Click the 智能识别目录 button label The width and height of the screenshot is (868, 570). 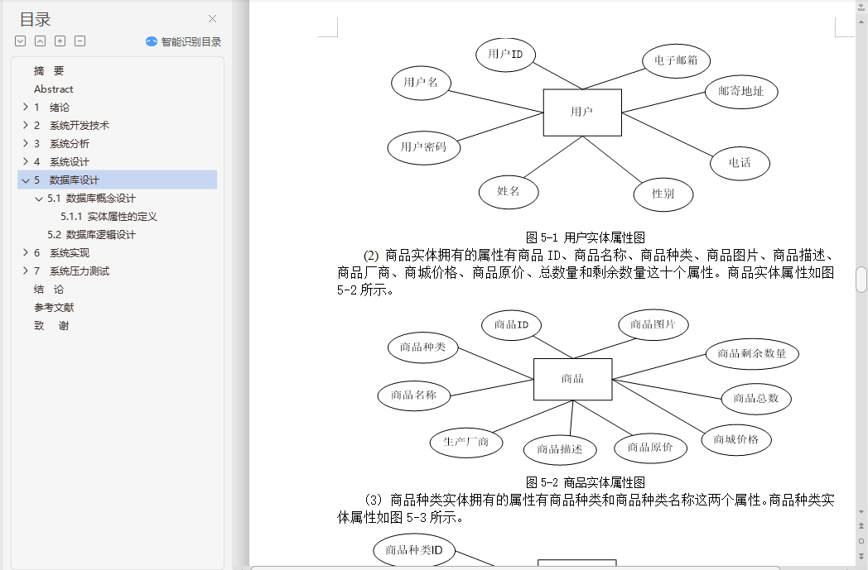(191, 41)
